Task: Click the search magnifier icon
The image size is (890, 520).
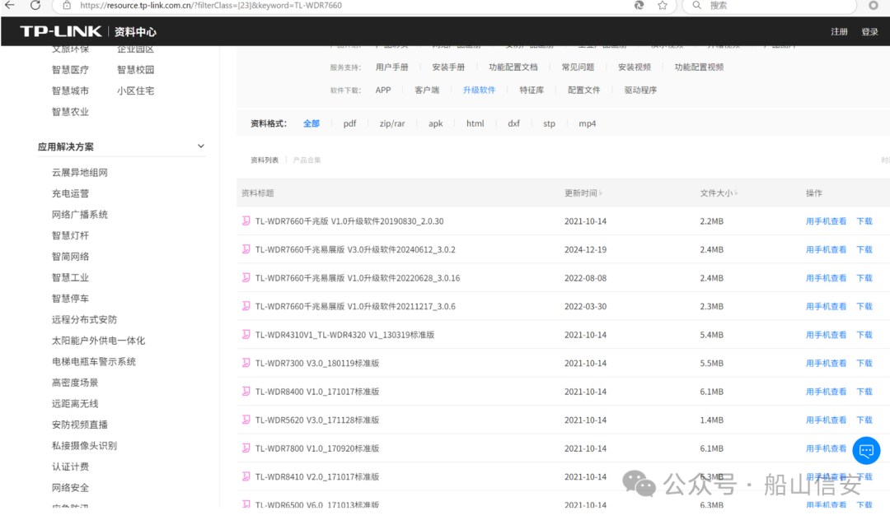Action: click(697, 5)
